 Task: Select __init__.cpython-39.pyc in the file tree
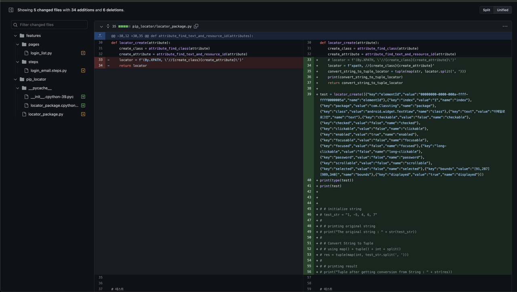pyautogui.click(x=52, y=97)
